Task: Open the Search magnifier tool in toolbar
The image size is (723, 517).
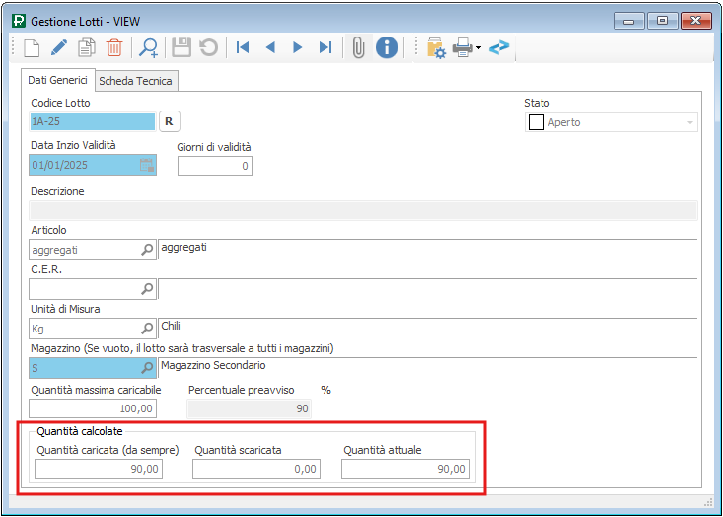Action: (x=149, y=47)
